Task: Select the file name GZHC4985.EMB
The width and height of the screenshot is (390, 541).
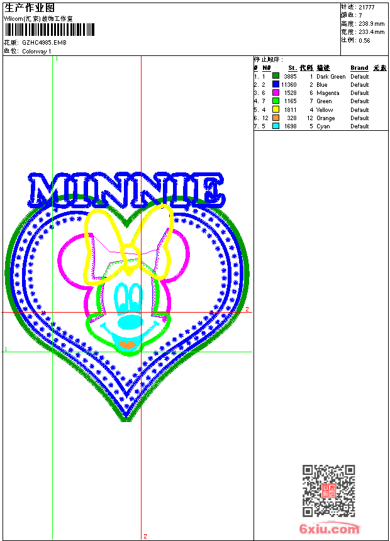Action: (44, 43)
